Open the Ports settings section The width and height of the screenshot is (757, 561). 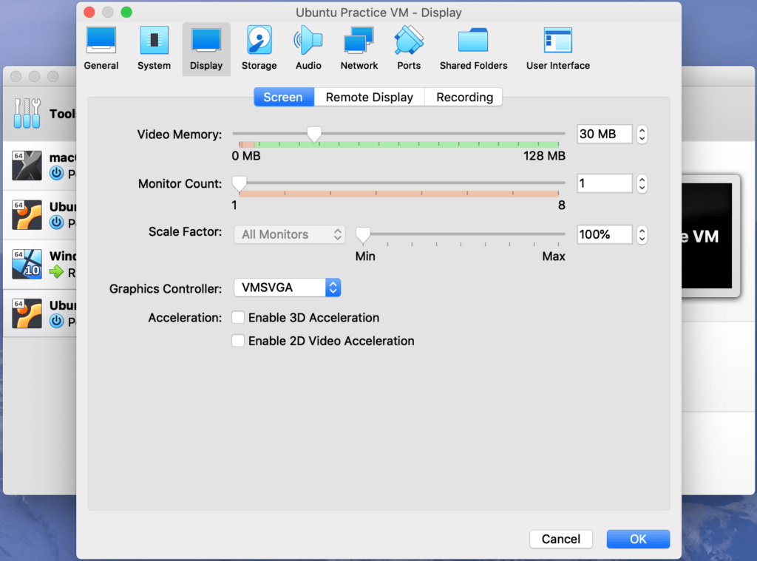[409, 49]
